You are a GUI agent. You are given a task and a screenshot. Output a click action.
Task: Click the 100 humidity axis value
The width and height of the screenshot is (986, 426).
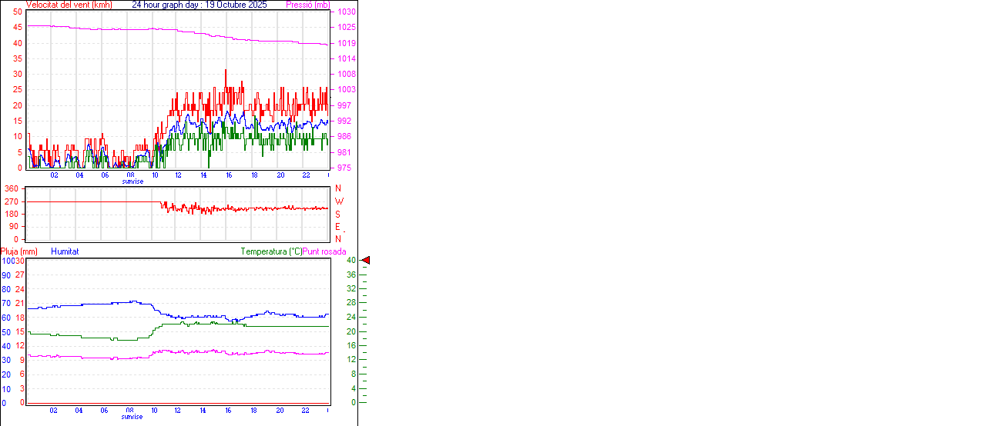pyautogui.click(x=7, y=261)
